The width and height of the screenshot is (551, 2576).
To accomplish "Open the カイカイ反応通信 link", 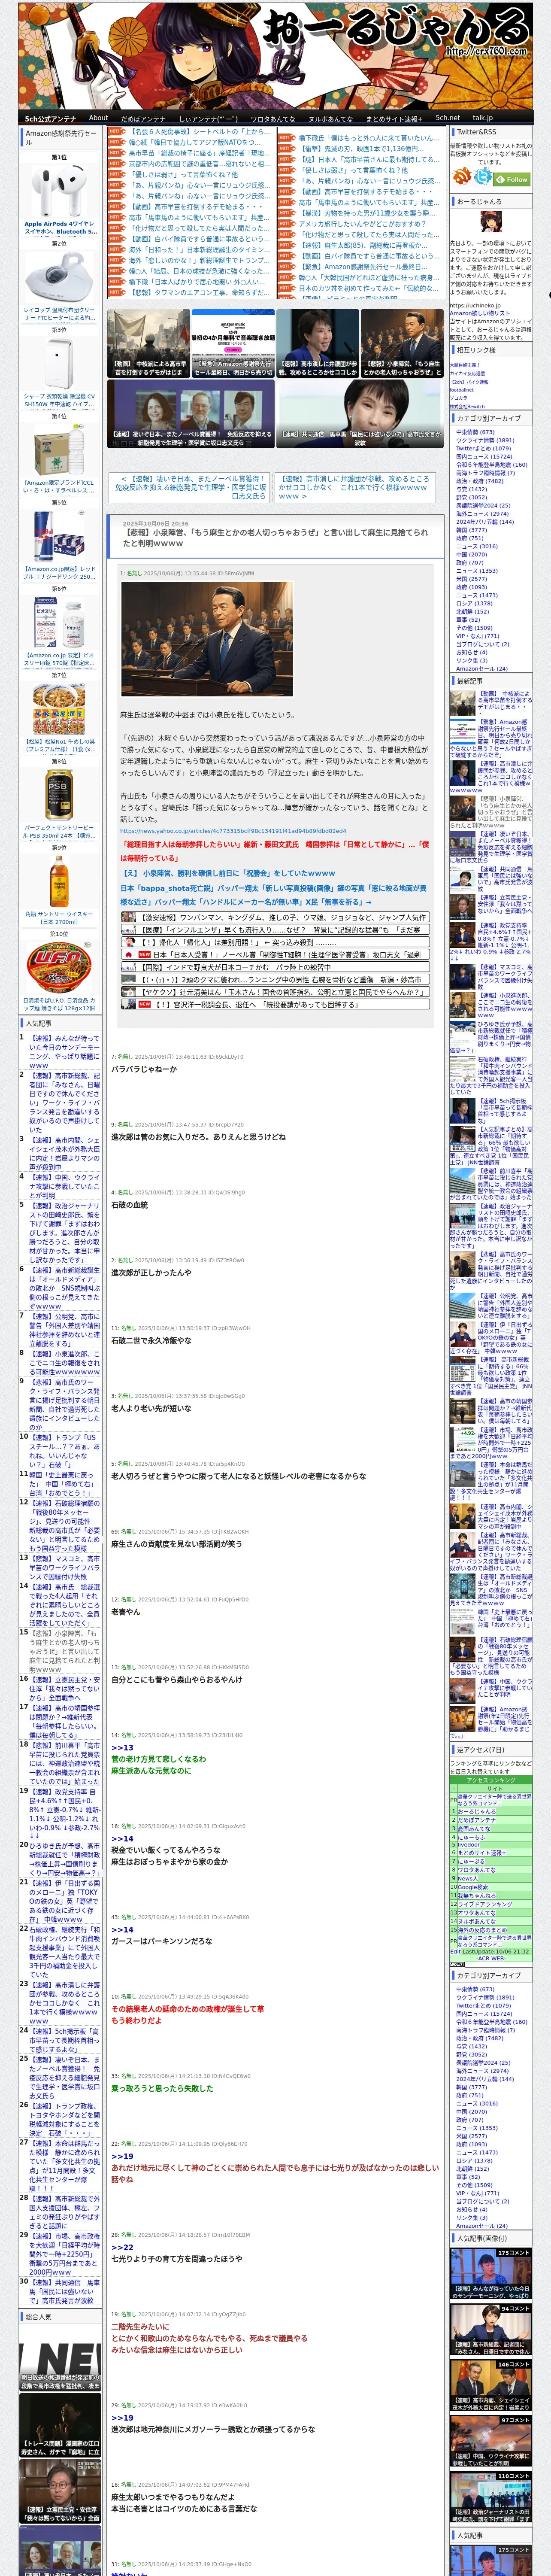I will click(467, 373).
